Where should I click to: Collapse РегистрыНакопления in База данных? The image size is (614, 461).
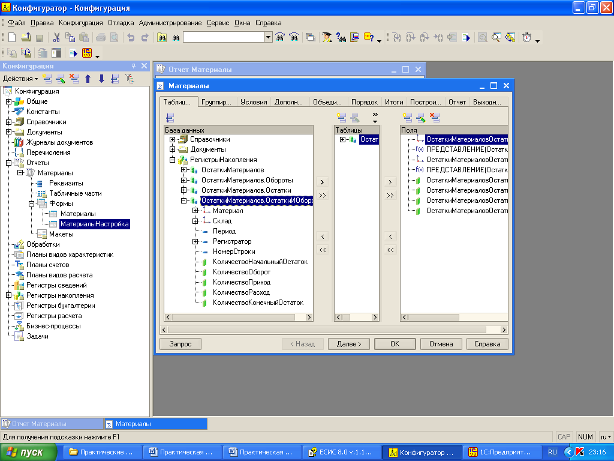(172, 160)
